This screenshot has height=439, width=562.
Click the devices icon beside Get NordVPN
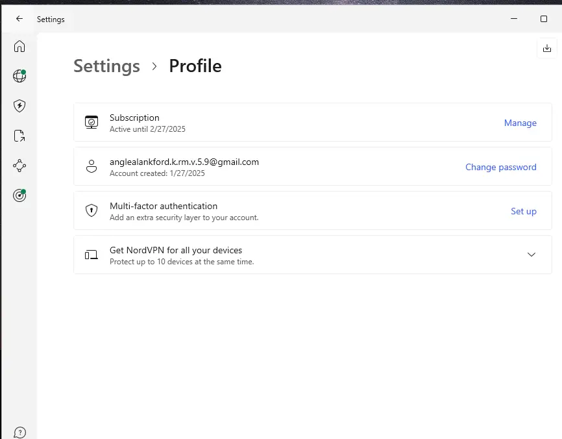pyautogui.click(x=92, y=255)
